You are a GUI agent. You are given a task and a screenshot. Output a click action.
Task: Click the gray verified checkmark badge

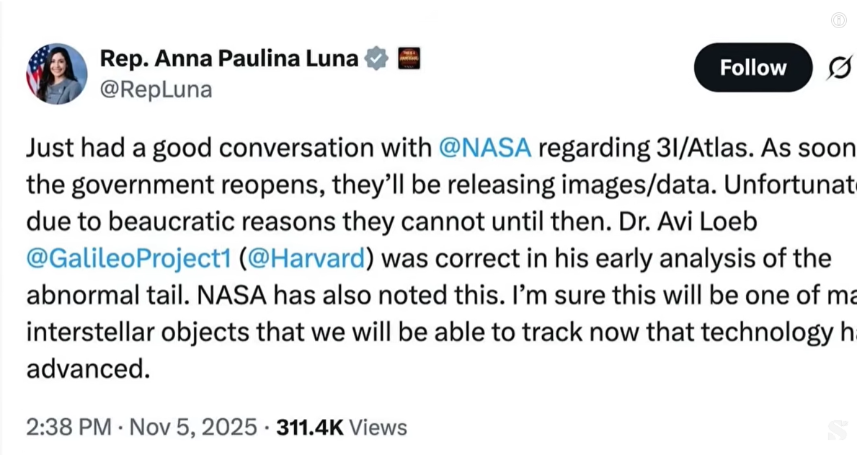pos(376,58)
